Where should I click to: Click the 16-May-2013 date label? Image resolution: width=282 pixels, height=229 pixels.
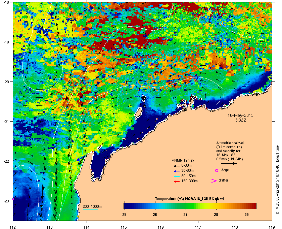click(240, 116)
